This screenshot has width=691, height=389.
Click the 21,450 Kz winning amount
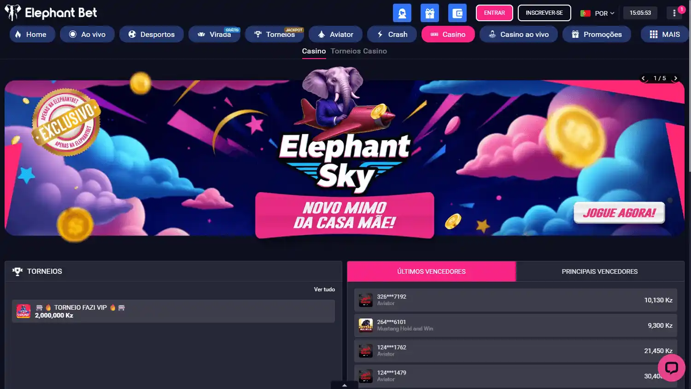658,351
